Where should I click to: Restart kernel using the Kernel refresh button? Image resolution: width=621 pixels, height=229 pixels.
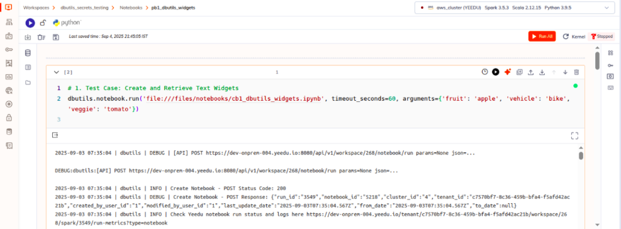(x=574, y=36)
